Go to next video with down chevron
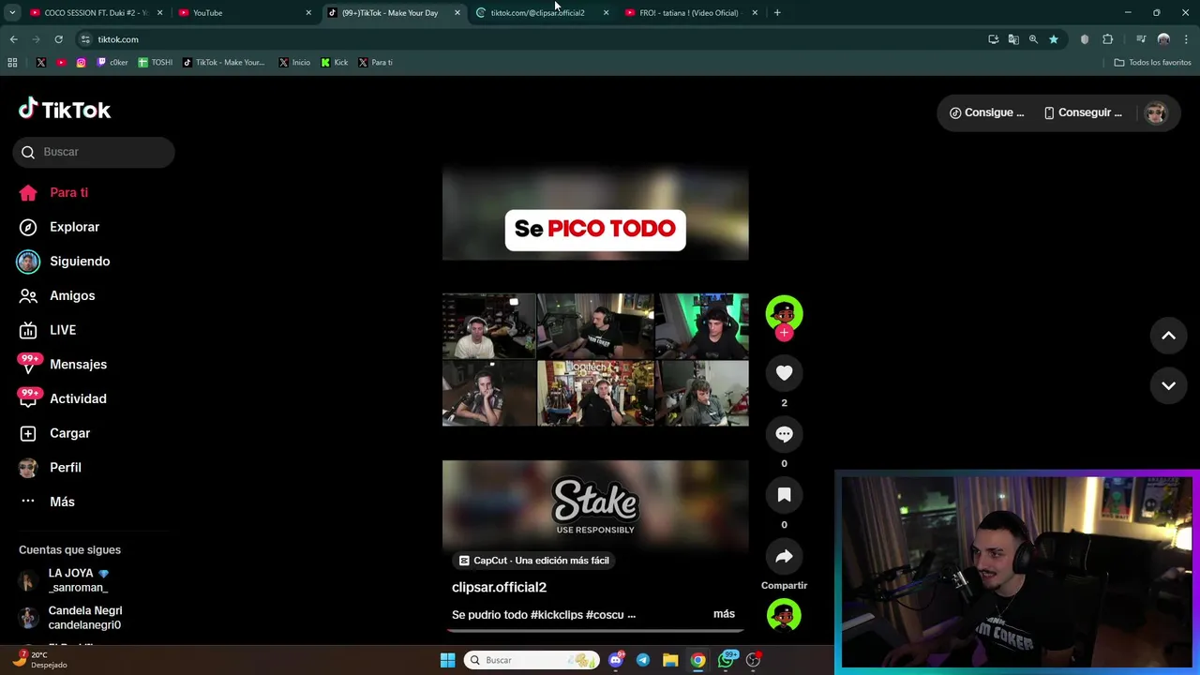1200x675 pixels. coord(1168,385)
